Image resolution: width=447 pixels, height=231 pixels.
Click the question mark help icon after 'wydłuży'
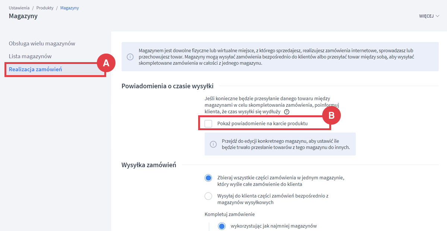286,112
